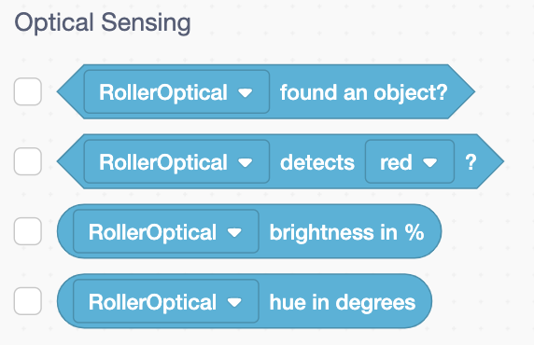Viewport: 534px width, 345px height.
Task: Open RollerOptical dropdown in brightness block
Action: pyautogui.click(x=166, y=231)
